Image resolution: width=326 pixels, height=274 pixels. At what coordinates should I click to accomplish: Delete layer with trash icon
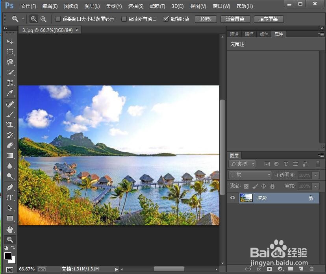coord(311,269)
